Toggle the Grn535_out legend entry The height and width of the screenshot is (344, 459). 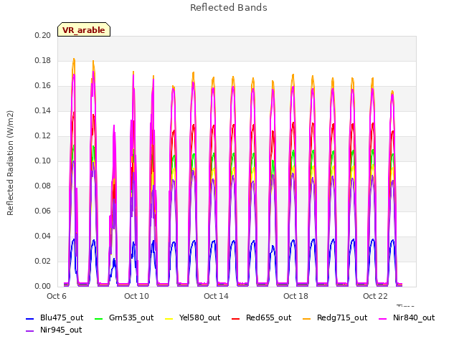[124, 317]
